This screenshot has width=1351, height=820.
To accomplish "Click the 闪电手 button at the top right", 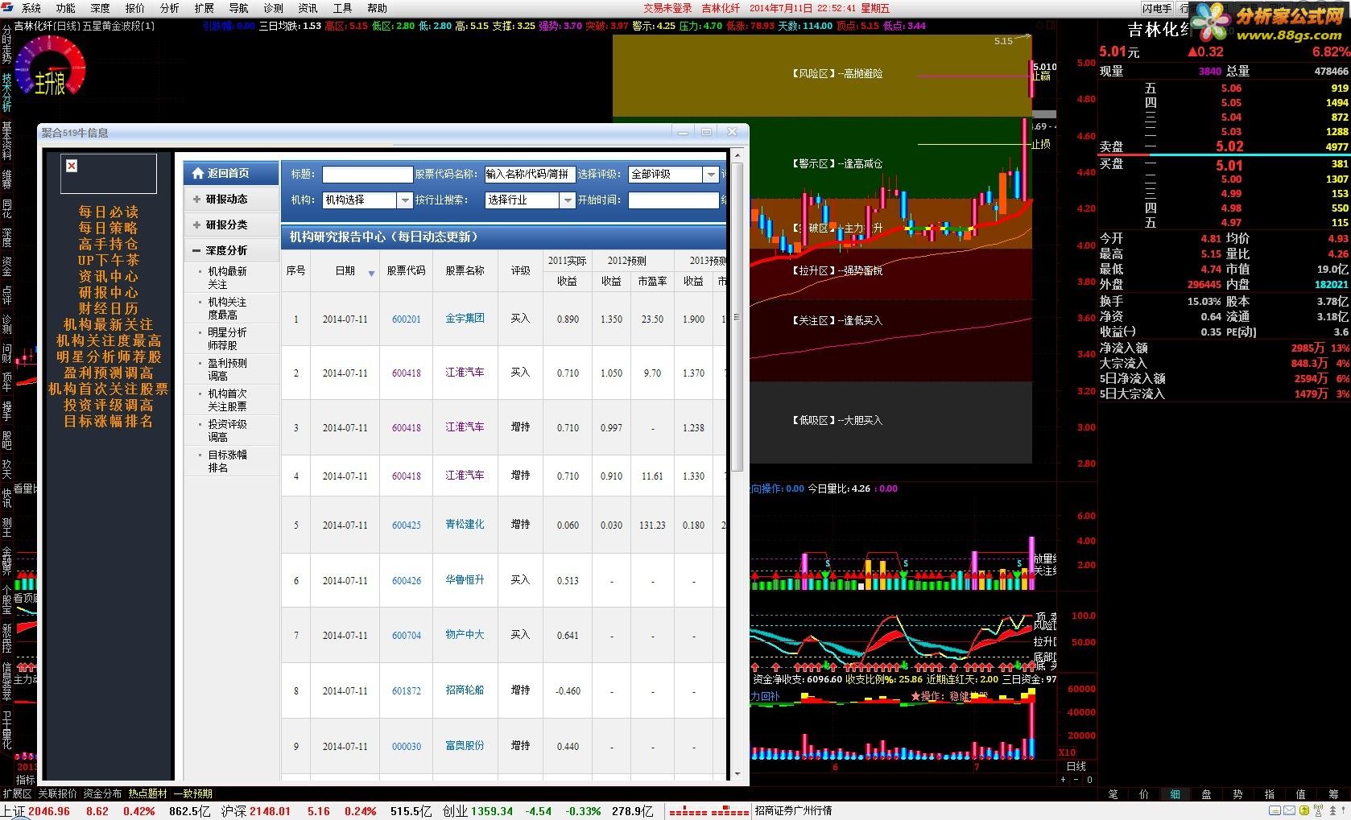I will tap(1157, 8).
